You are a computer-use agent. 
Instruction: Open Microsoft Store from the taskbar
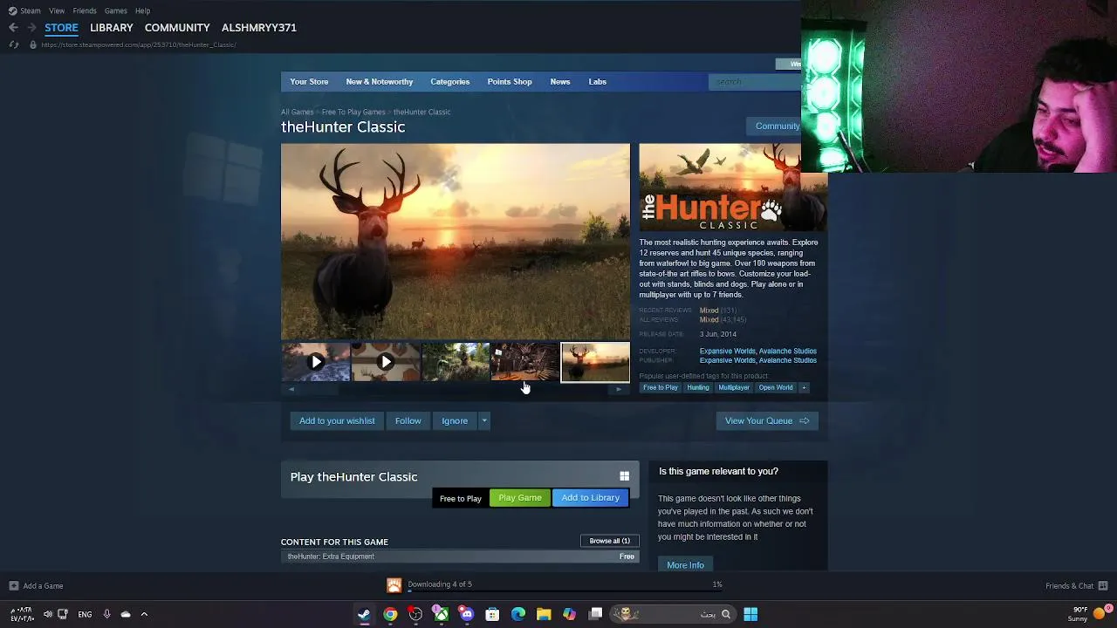492,615
